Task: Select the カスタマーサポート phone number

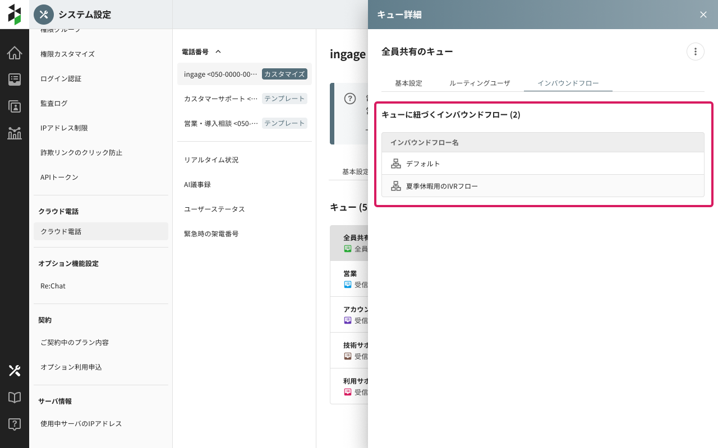Action: click(245, 99)
